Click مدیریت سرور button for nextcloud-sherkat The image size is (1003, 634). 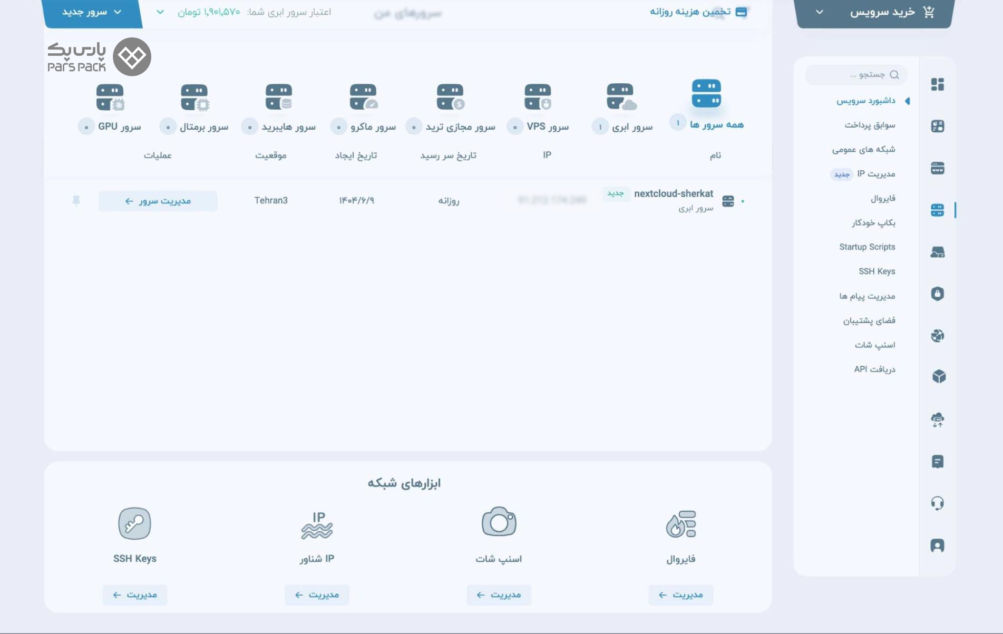(x=158, y=201)
